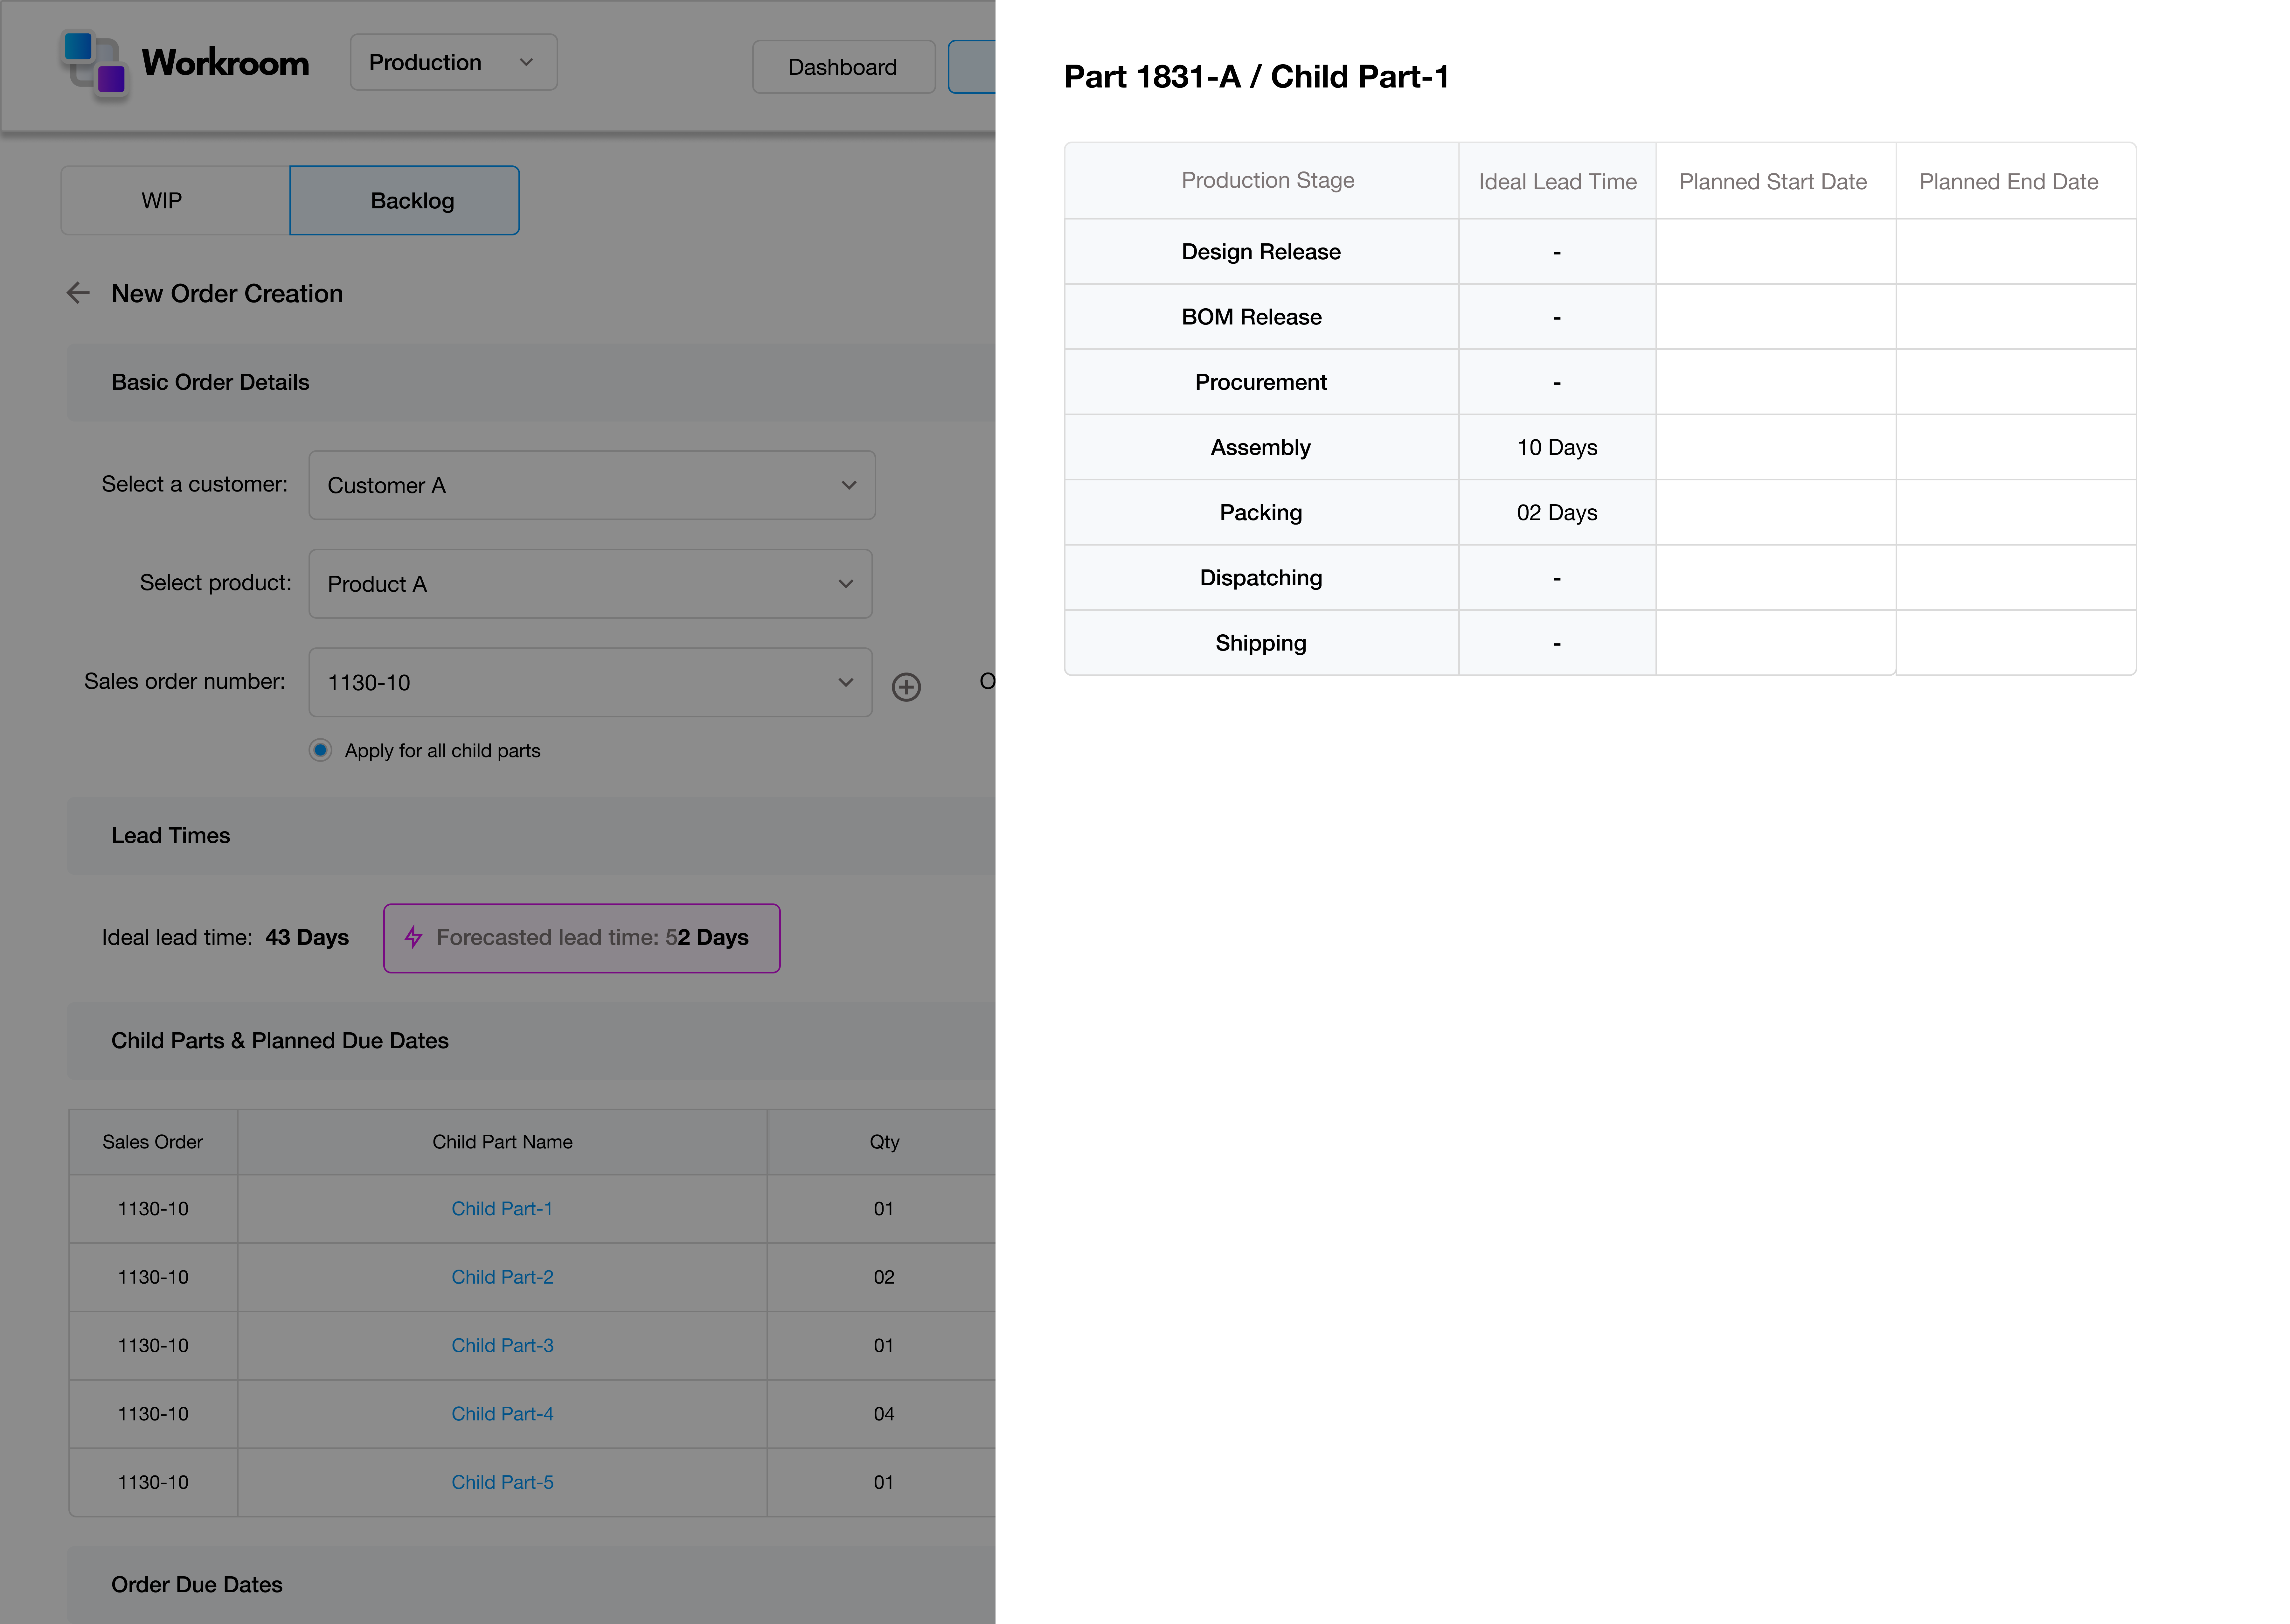Click the back arrow beside New Order Creation
The image size is (2290, 1624).
click(78, 293)
